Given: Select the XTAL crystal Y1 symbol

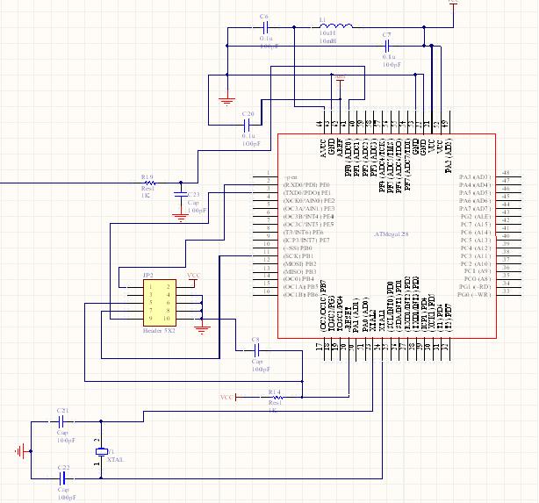Looking at the screenshot, I should [x=101, y=451].
